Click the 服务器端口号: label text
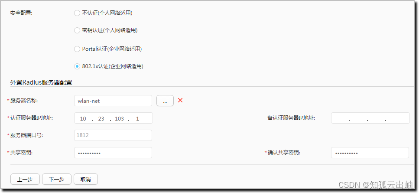Screen dimensions: 419x193 point(27,135)
